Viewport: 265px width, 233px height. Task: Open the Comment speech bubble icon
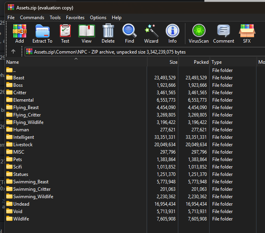224,31
